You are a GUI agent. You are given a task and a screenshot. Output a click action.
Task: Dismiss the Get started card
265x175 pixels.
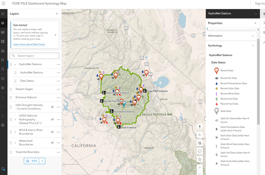coord(55,35)
